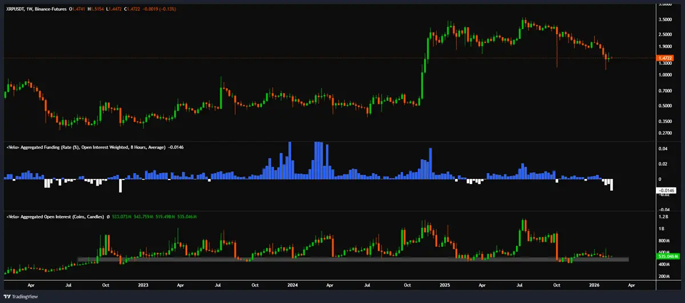The height and width of the screenshot is (303, 685).
Task: Click the 1B open interest axis label
Action: (x=661, y=228)
